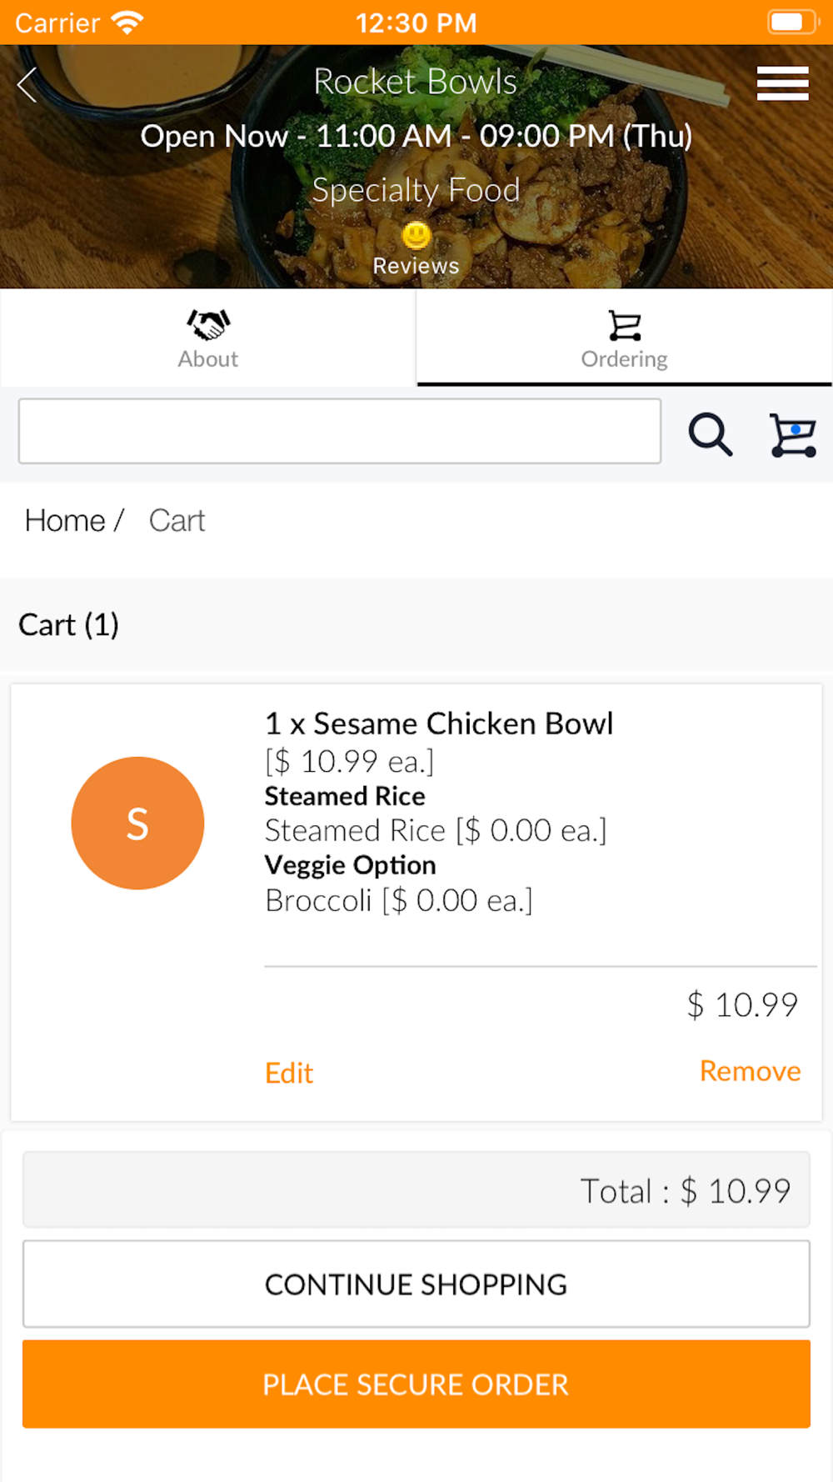The height and width of the screenshot is (1482, 833).
Task: Open the shopping cart icon
Action: [x=793, y=434]
